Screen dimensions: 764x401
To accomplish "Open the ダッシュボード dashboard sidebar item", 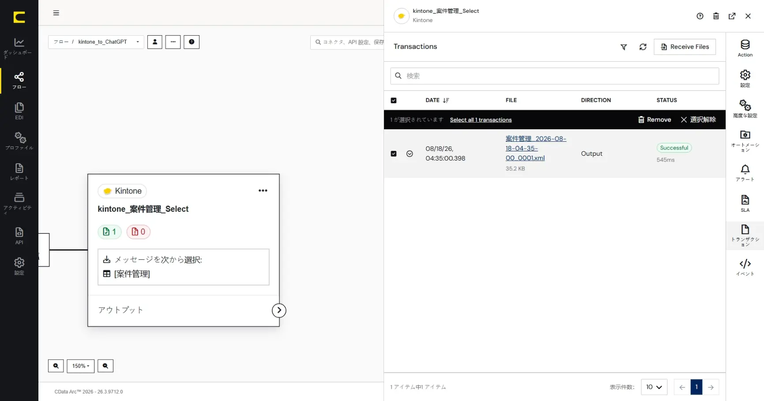I will [x=19, y=48].
